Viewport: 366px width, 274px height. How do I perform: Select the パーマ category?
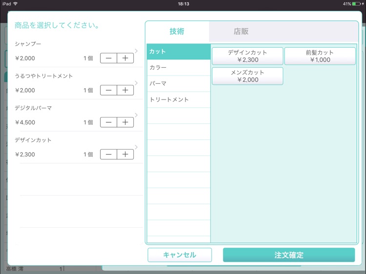(x=179, y=83)
